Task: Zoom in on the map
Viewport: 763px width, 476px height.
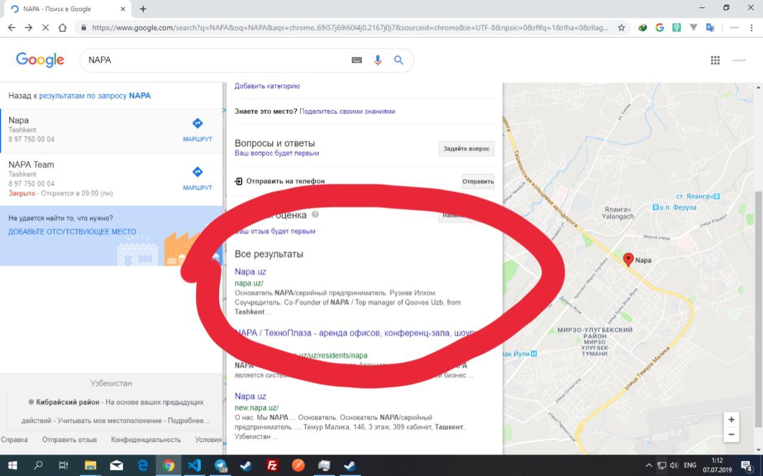Action: [731, 419]
